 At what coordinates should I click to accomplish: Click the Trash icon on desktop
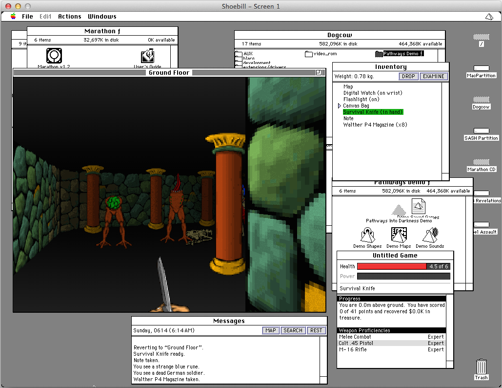481,366
